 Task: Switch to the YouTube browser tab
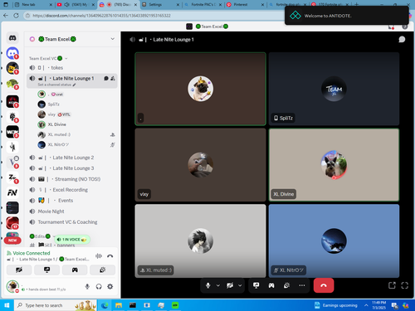click(76, 5)
